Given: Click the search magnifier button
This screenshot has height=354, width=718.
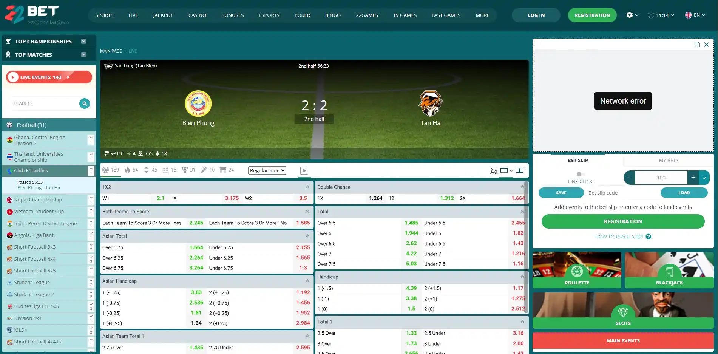Looking at the screenshot, I should [x=85, y=104].
